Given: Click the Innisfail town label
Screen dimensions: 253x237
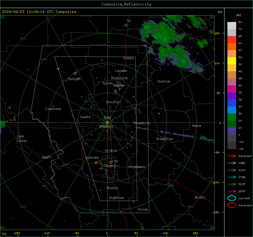Looking at the screenshot, I should click(113, 102).
